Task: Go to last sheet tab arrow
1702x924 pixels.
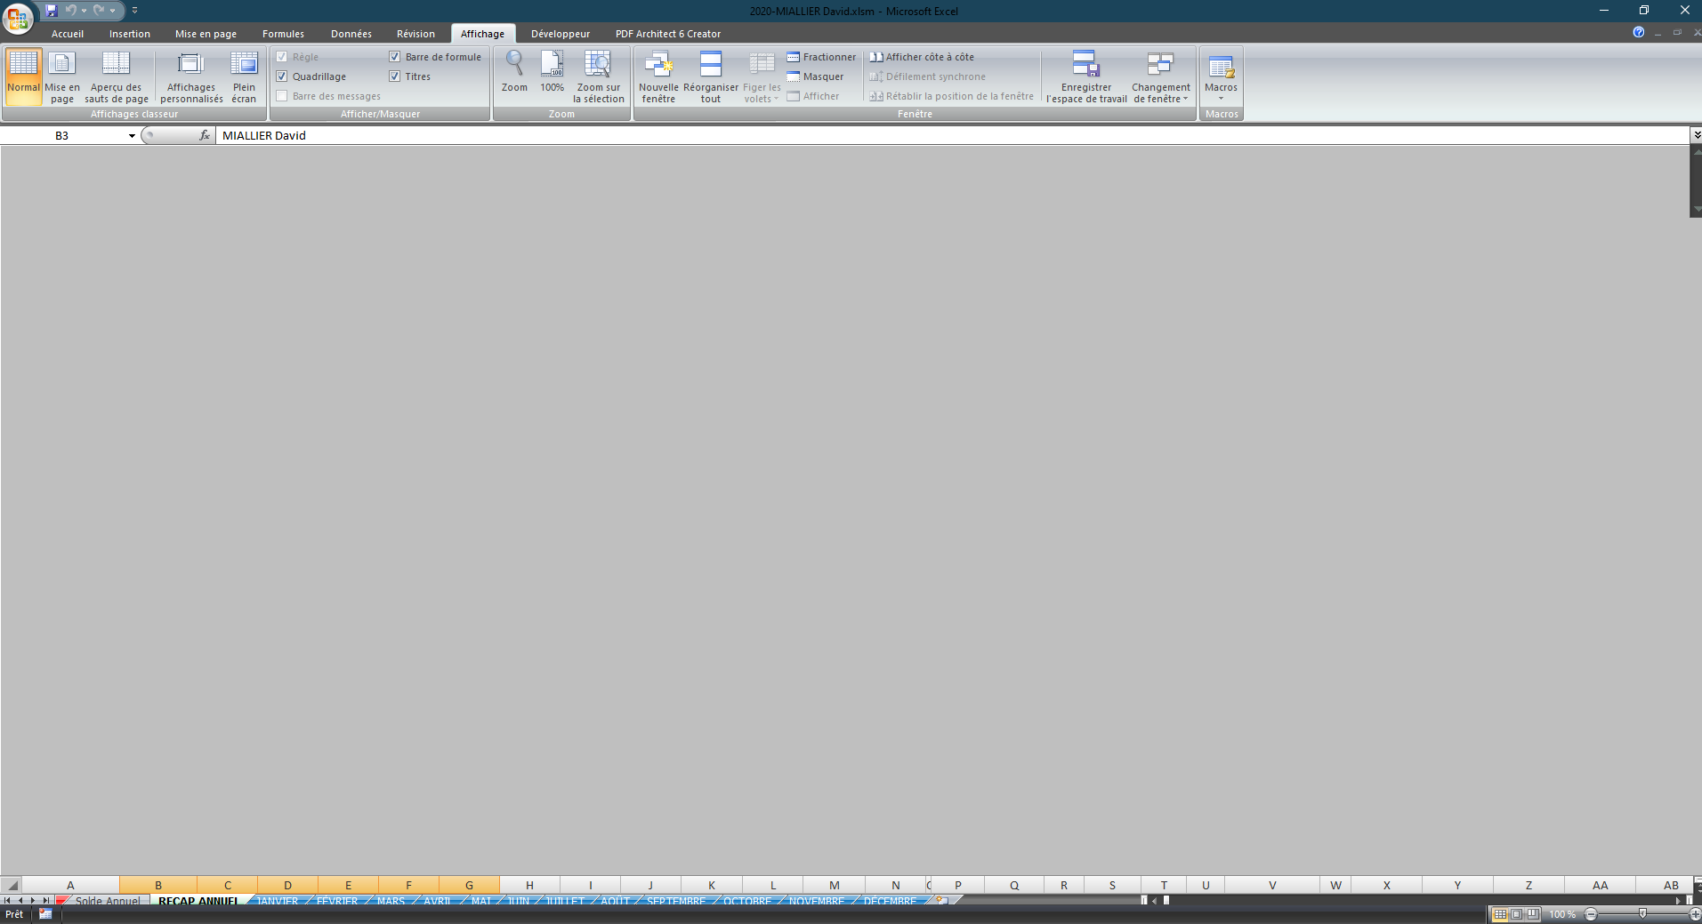Action: click(x=46, y=900)
